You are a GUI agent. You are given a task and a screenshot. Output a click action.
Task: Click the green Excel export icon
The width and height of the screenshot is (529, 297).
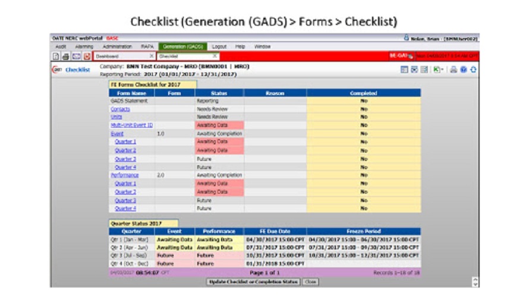436,69
